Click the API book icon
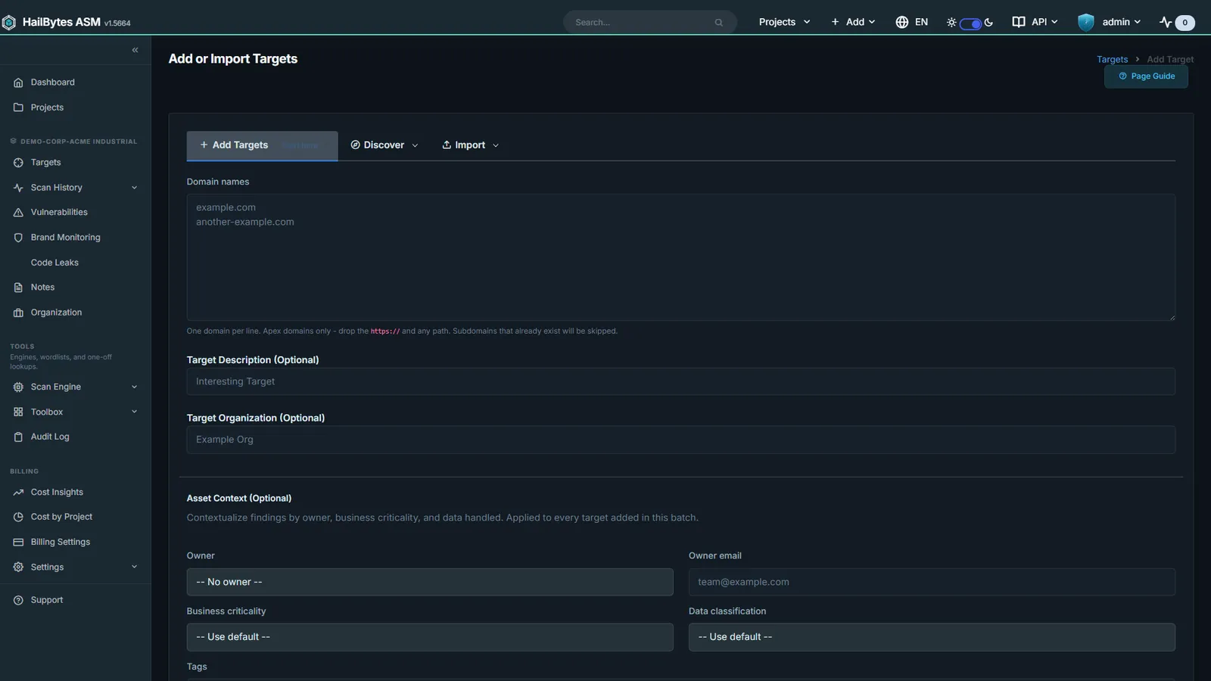Viewport: 1211px width, 681px height. [1019, 22]
